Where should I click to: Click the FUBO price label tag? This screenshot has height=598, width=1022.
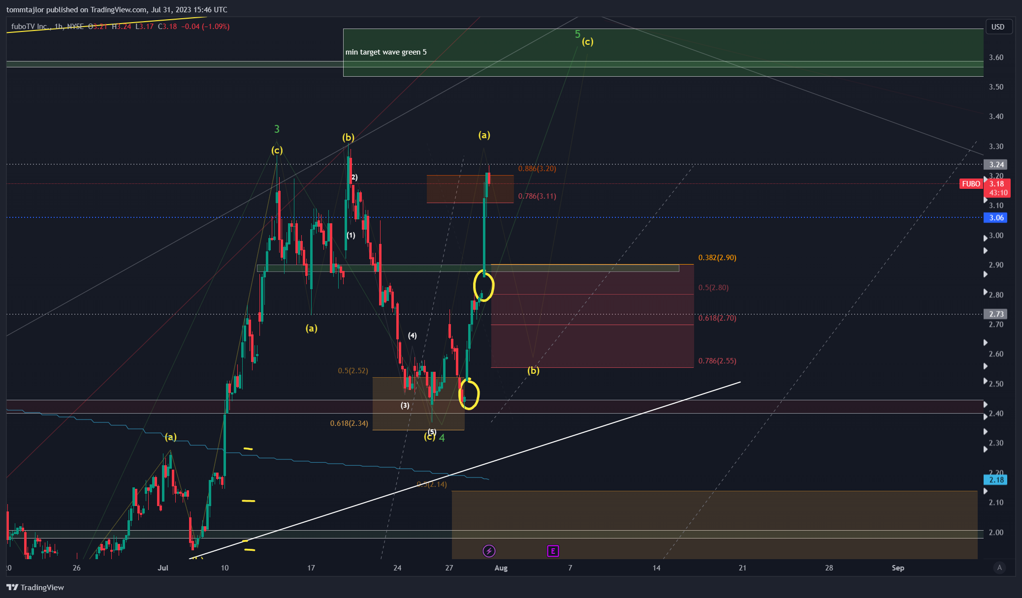tap(971, 183)
